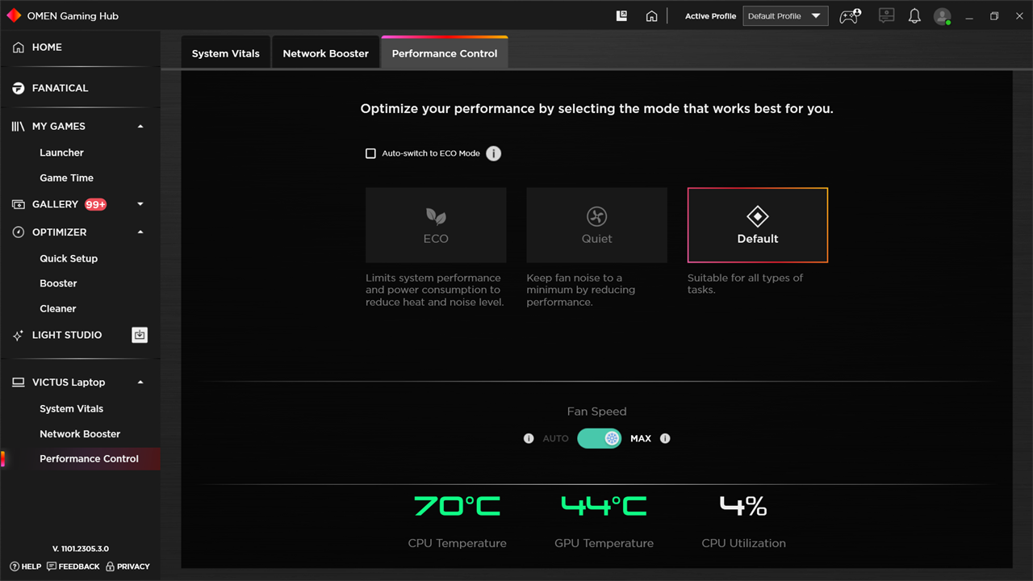Image resolution: width=1033 pixels, height=581 pixels.
Task: Click the OMEN logo icon in title bar
Action: click(14, 15)
